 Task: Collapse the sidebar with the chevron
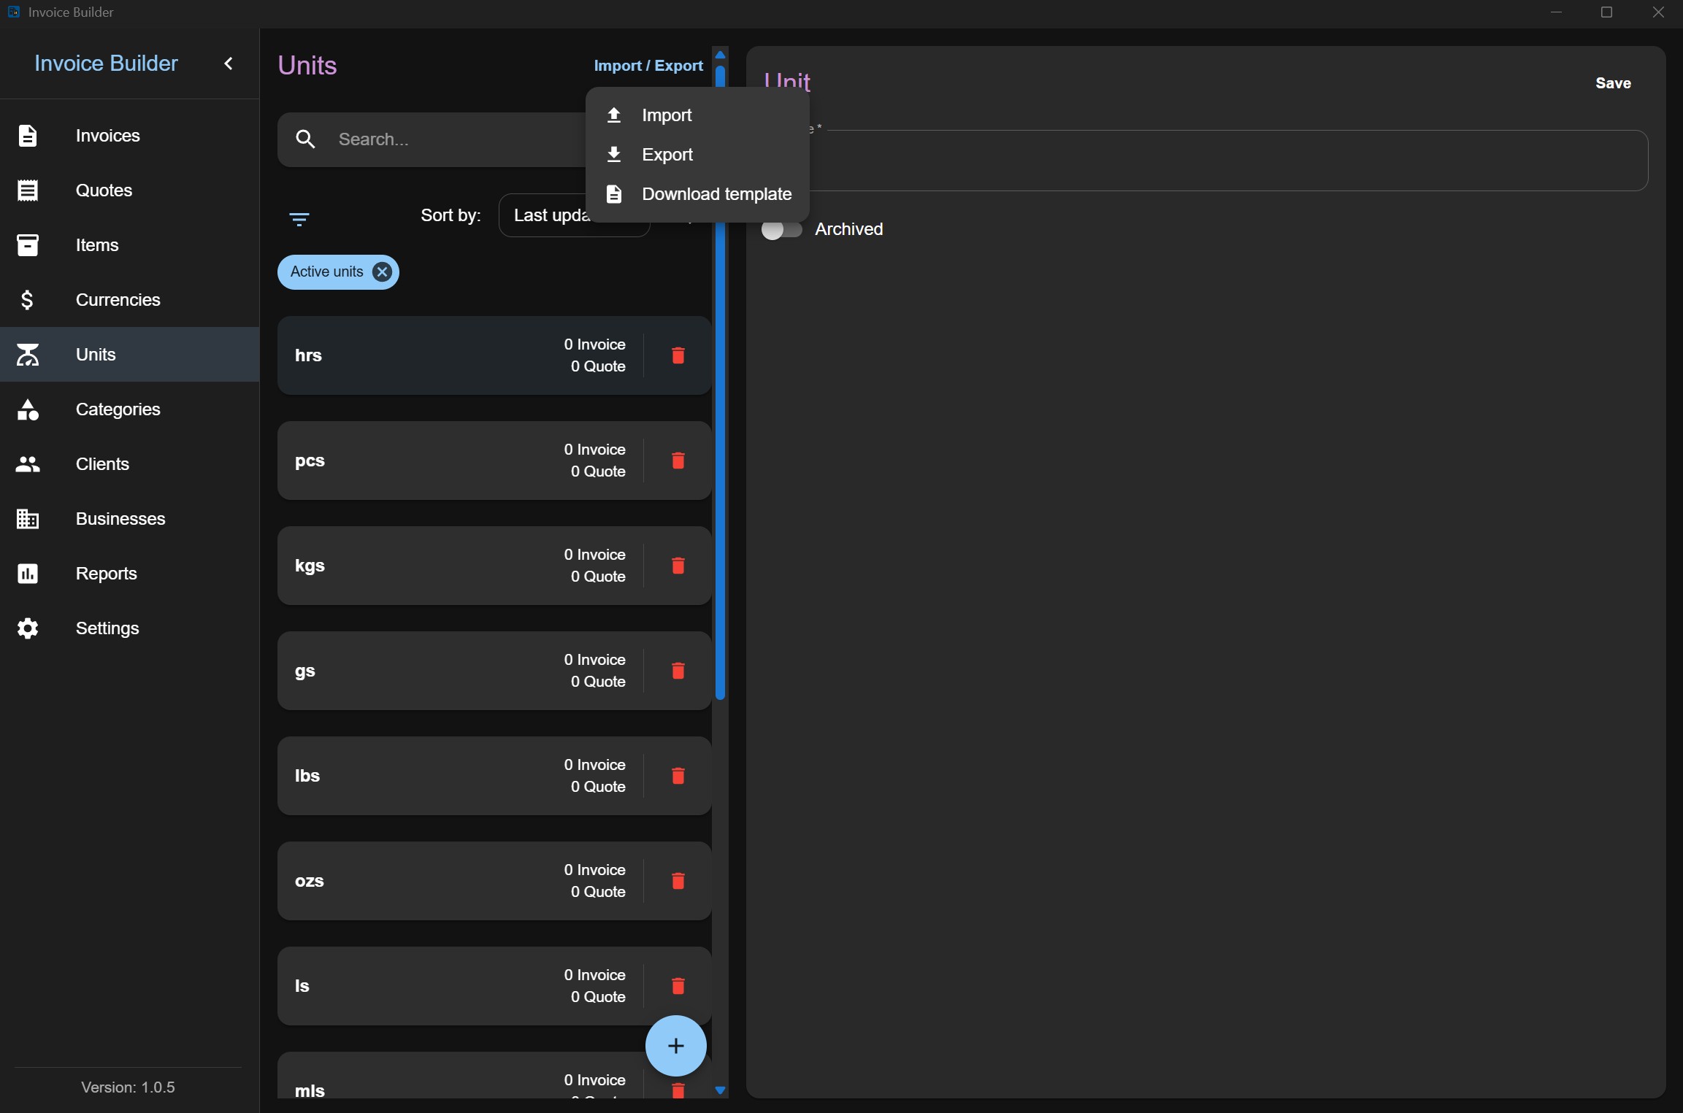[229, 63]
